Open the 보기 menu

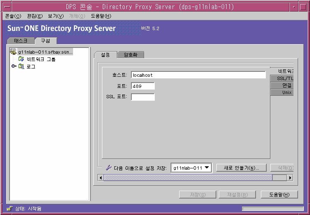click(x=56, y=16)
